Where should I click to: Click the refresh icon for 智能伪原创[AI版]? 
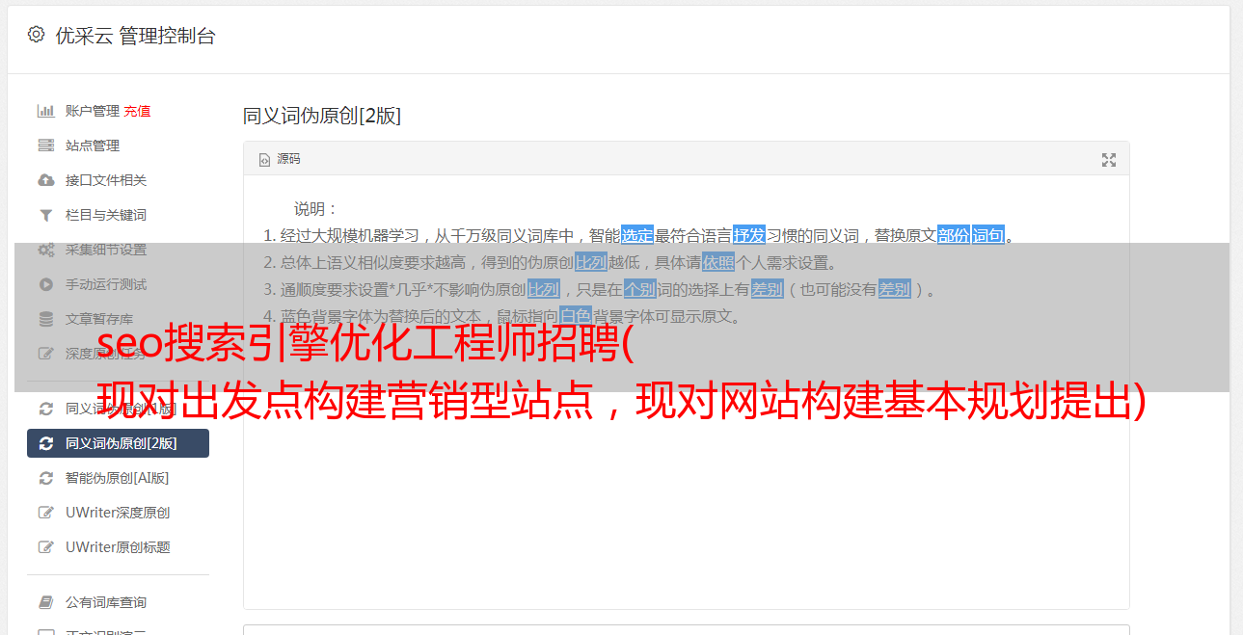coord(45,478)
